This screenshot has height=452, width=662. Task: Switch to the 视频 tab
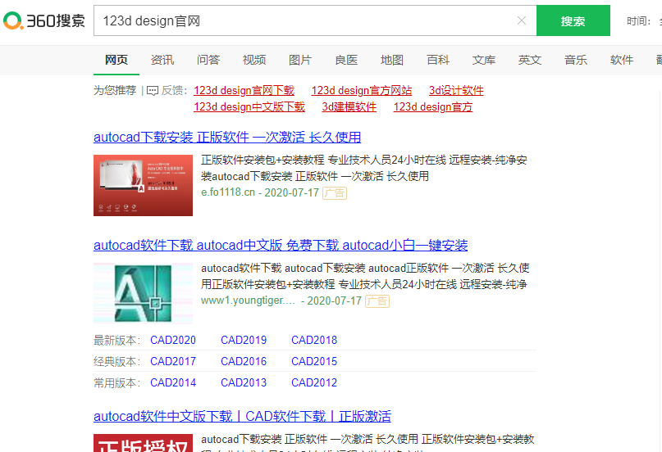point(254,60)
